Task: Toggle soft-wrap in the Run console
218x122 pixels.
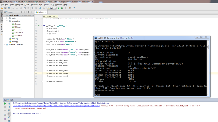Action: pos(9,110)
